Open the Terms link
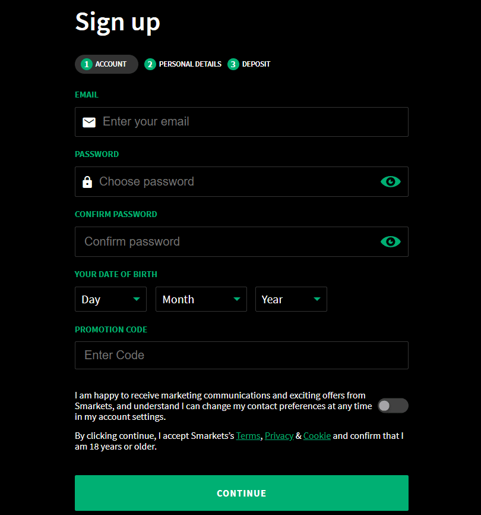Viewport: 481px width, 515px height. coord(248,436)
